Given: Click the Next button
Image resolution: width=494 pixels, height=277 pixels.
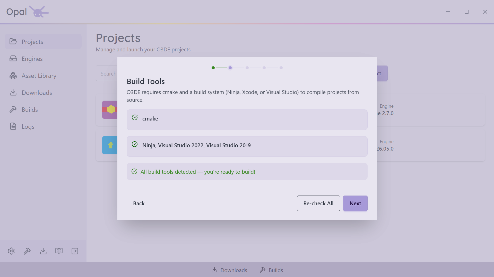Looking at the screenshot, I should point(355,203).
